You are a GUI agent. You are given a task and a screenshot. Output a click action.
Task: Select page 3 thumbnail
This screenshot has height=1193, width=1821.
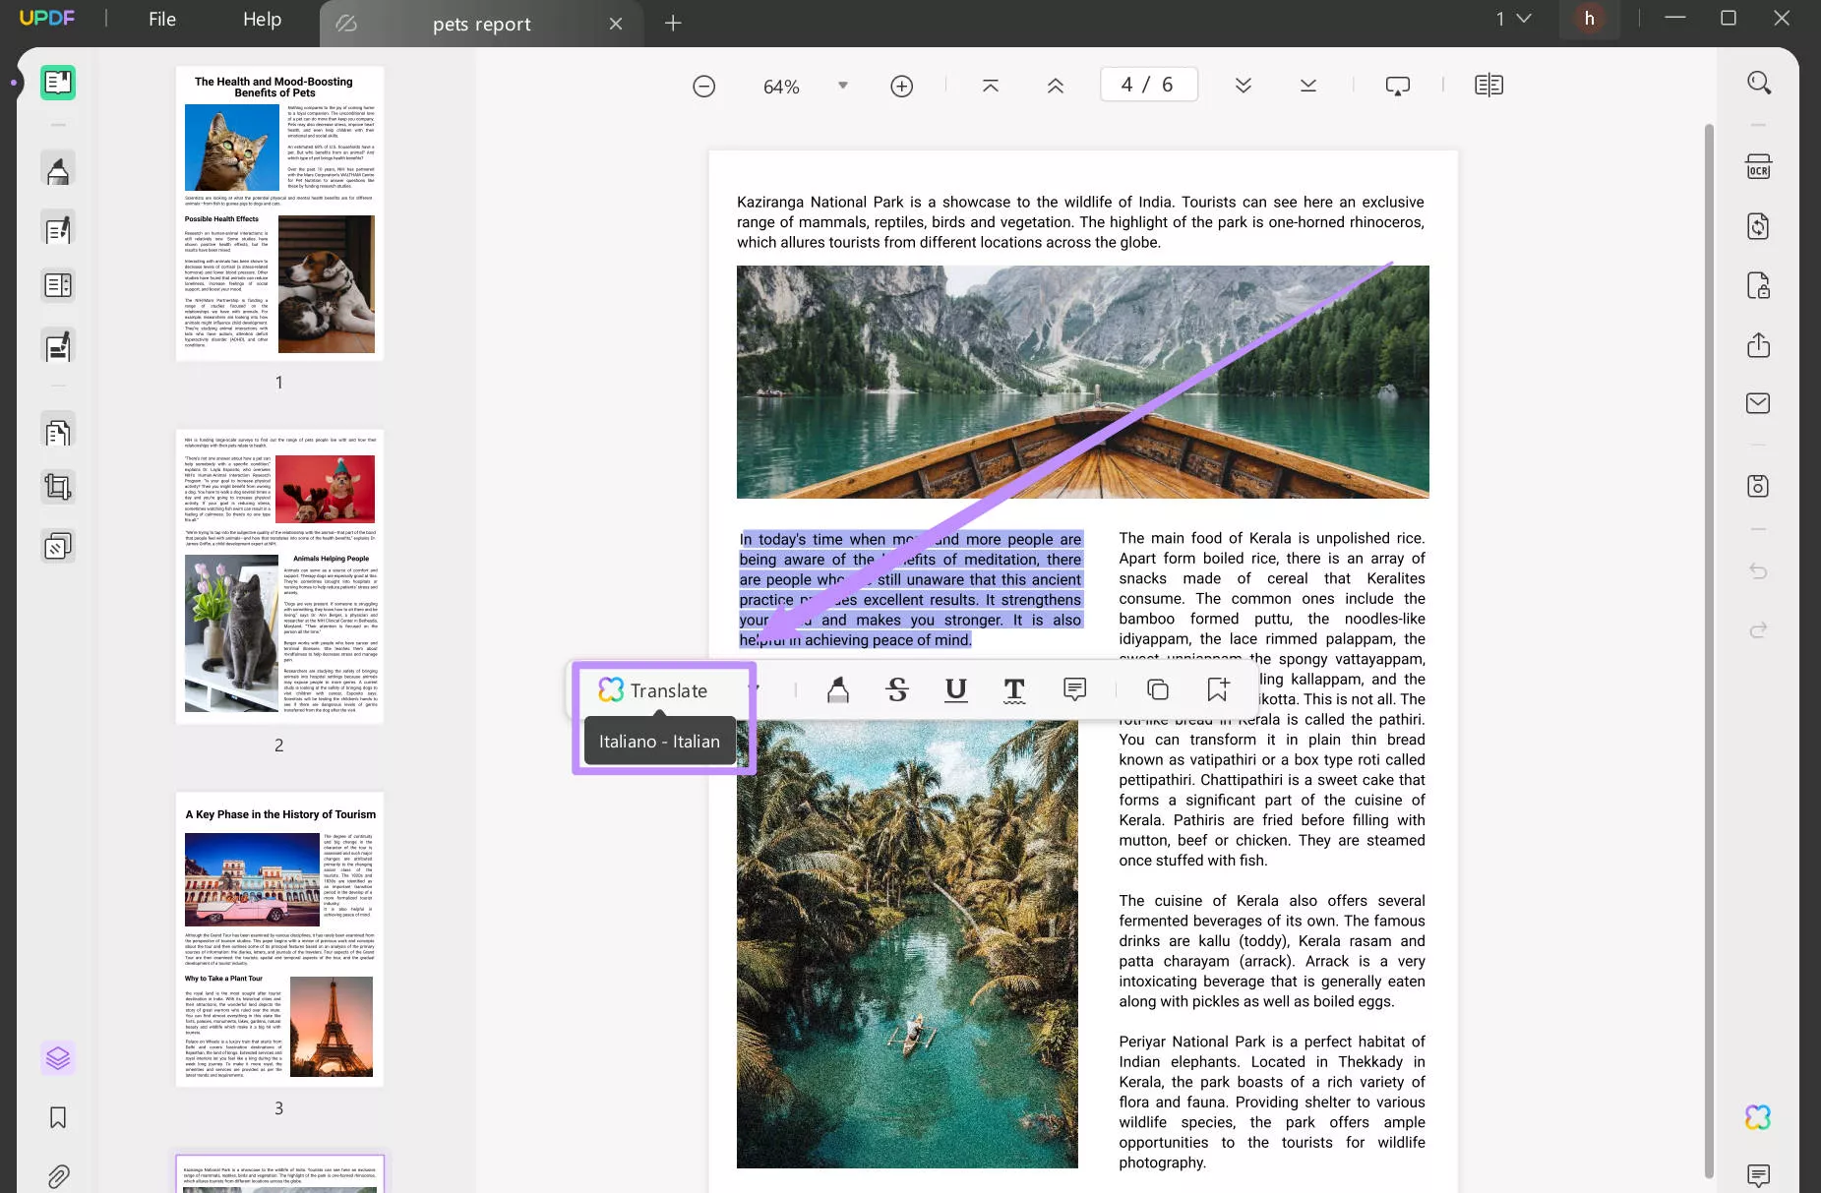click(x=279, y=939)
